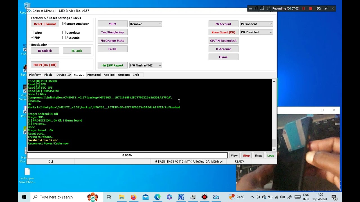Viewport: 360px width, 202px height.
Task: Pause the recording in the recorder toolbar
Action: tap(303, 8)
